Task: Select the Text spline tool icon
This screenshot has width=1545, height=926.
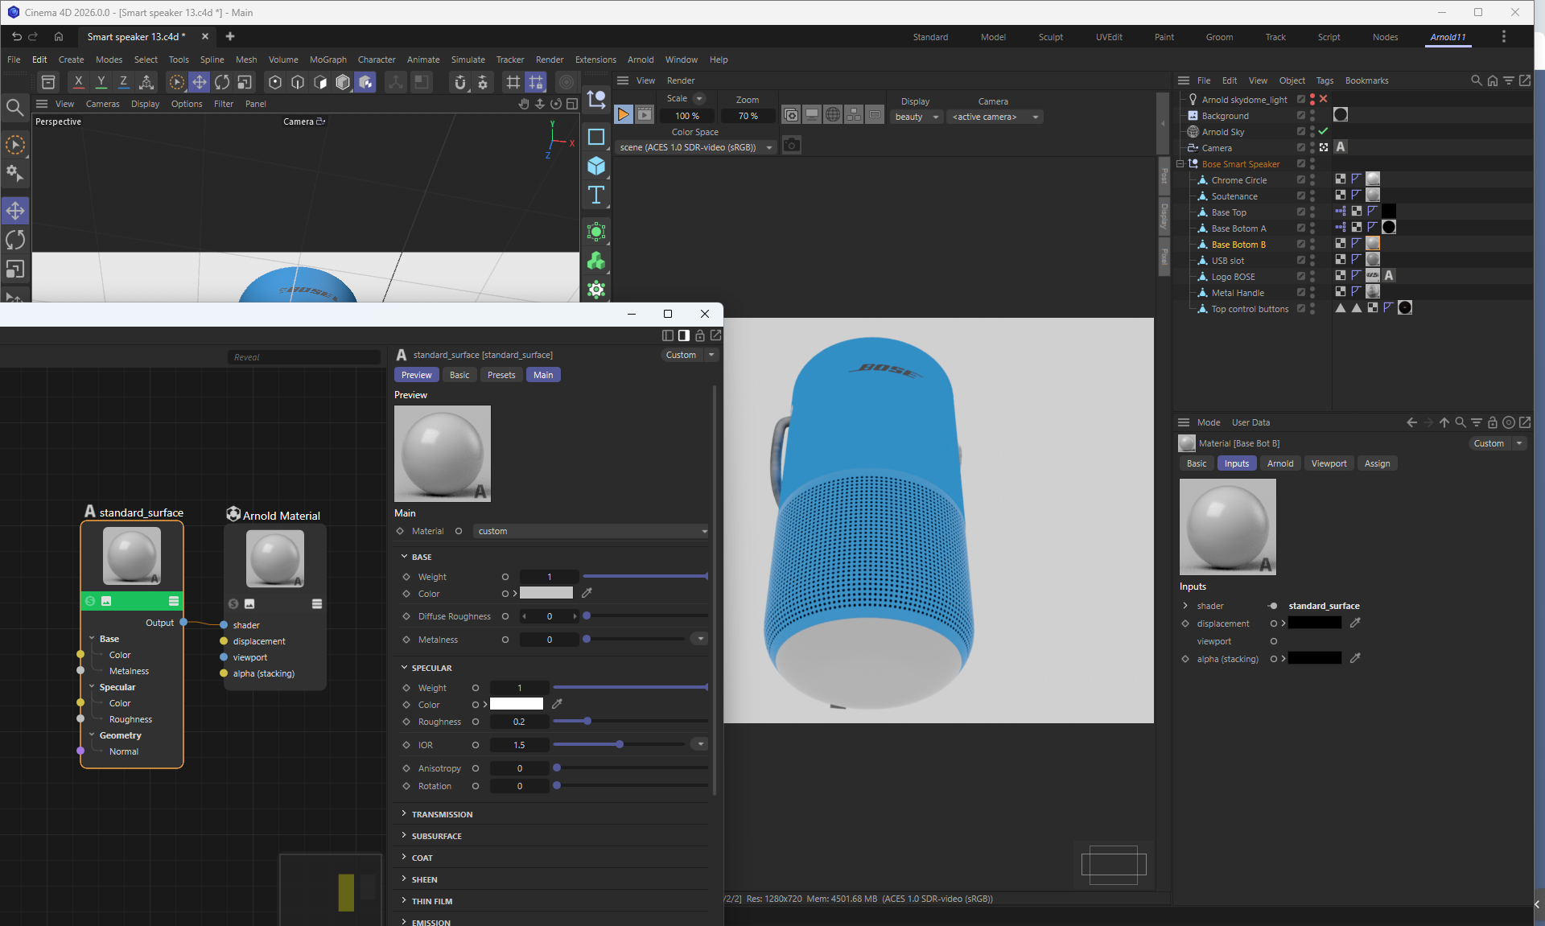Action: pos(596,195)
